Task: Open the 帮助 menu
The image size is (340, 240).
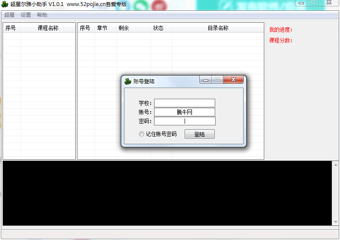Action: point(42,15)
